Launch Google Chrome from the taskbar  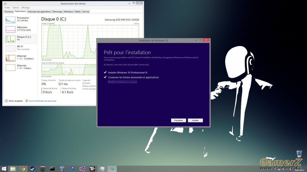[x=23, y=169]
